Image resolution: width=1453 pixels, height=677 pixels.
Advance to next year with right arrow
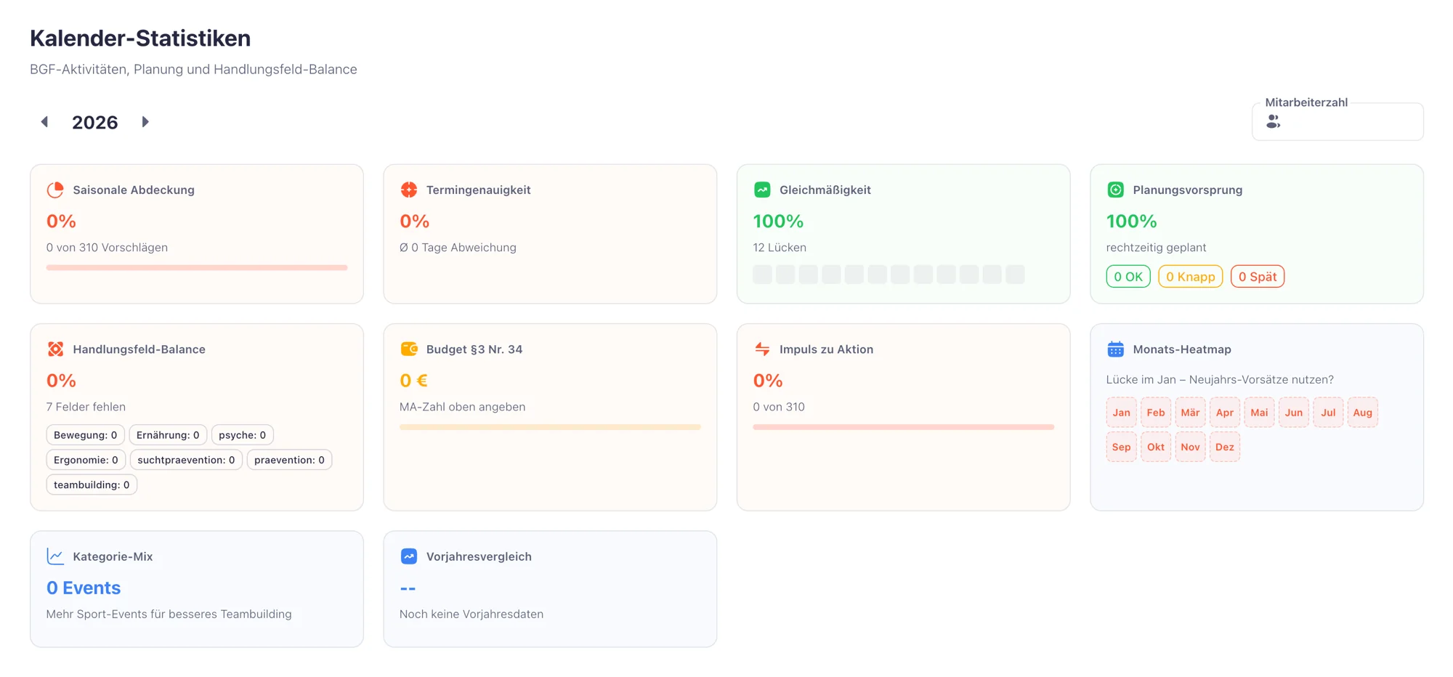point(145,122)
